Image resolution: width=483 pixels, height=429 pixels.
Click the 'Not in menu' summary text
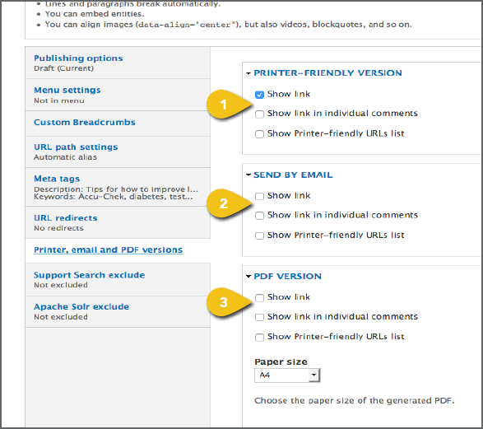59,100
